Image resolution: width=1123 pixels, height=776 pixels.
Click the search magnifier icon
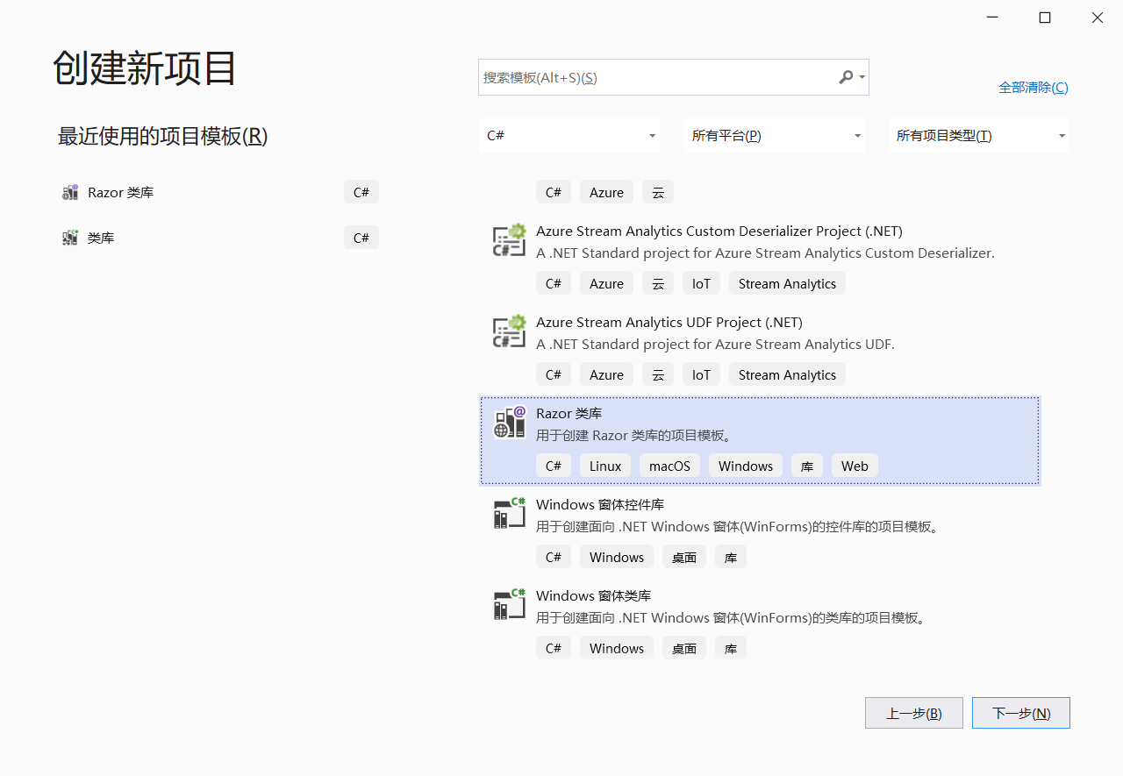click(845, 77)
